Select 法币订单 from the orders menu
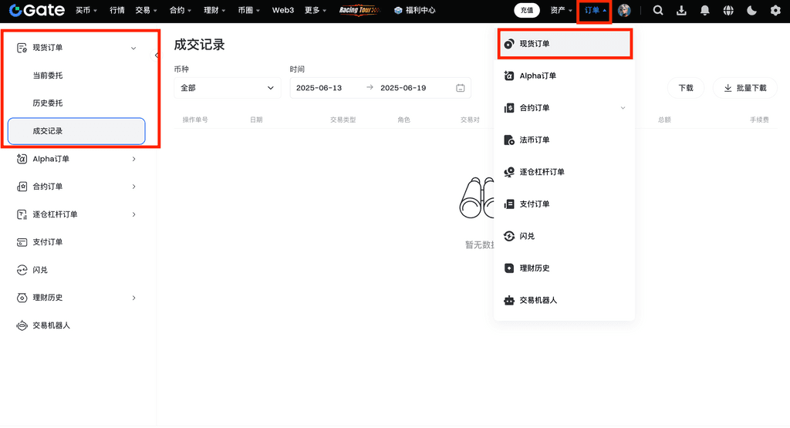The image size is (790, 428). (x=535, y=140)
